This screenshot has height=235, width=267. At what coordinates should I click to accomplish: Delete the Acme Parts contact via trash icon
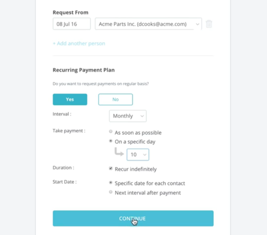point(209,24)
